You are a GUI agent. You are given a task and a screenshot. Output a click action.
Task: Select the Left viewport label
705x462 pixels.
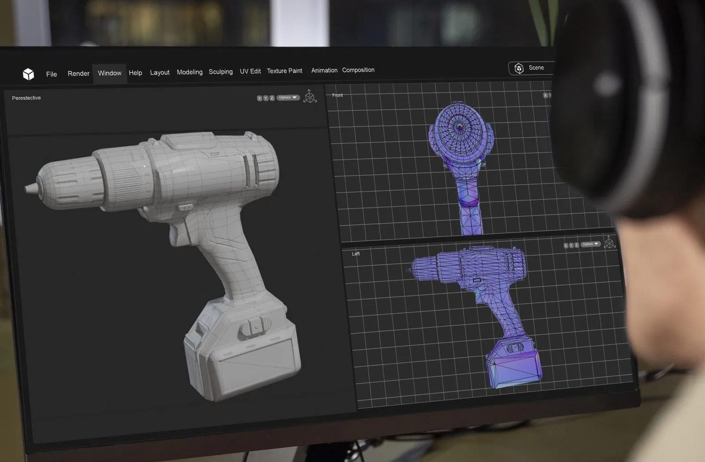point(356,254)
